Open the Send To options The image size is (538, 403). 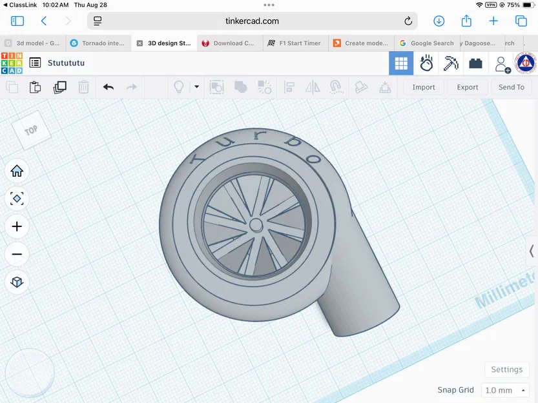point(511,87)
